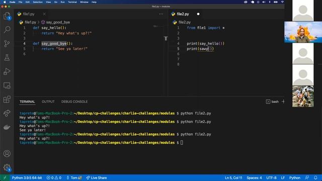Open the Selection menu

(x=38, y=2)
